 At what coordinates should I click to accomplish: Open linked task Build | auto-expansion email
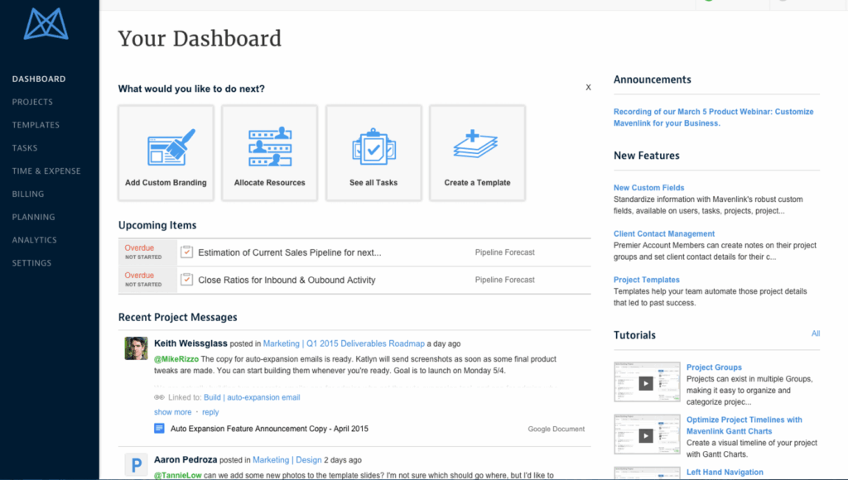[252, 397]
